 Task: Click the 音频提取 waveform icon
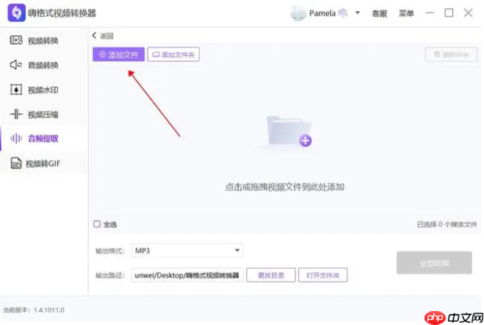pos(16,138)
